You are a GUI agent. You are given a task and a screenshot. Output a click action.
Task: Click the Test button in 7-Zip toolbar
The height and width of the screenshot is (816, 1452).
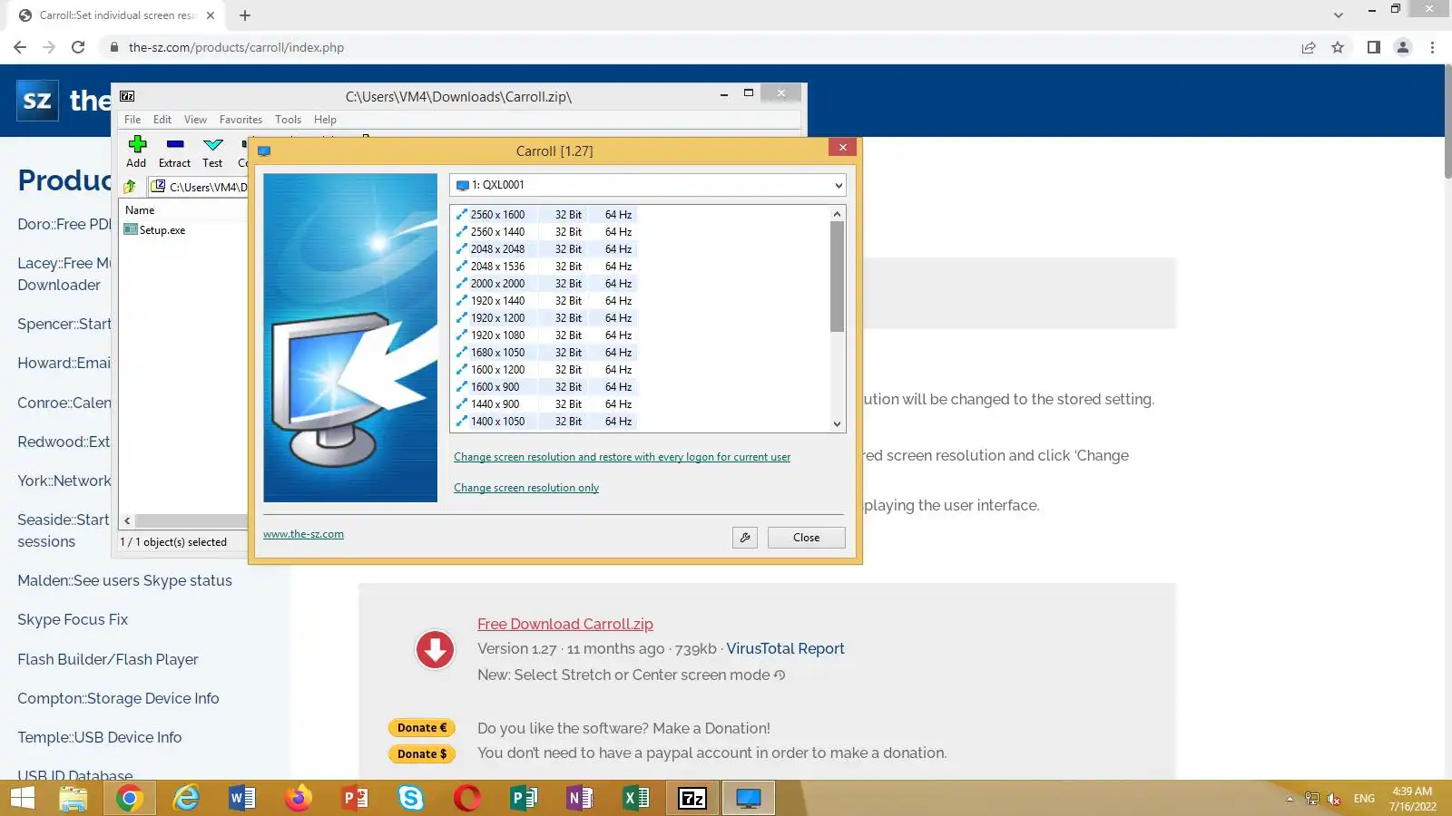tap(212, 152)
